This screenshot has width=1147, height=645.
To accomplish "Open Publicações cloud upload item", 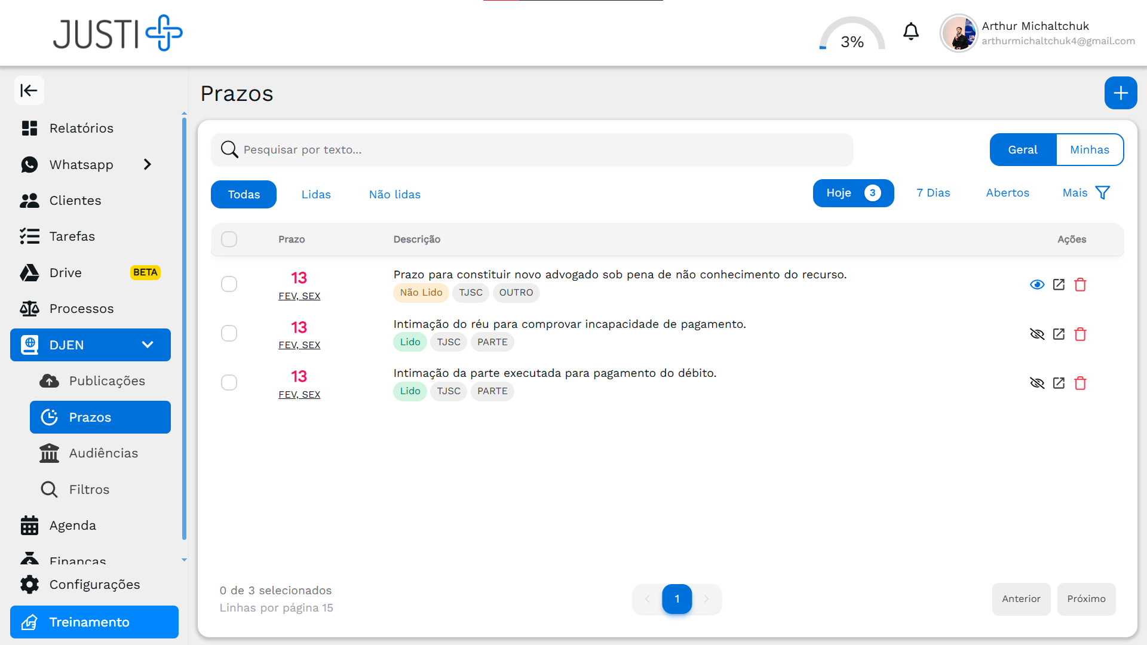I will tap(49, 381).
